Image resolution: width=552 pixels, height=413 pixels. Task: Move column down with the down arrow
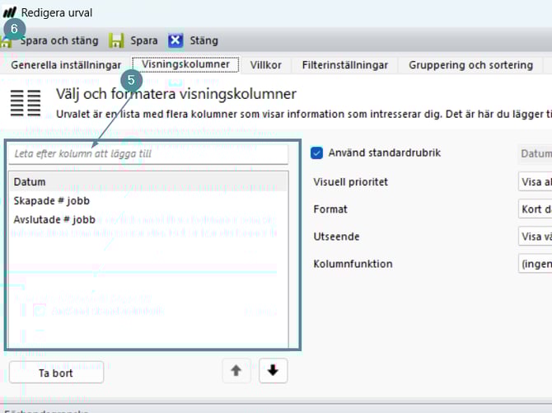coord(273,371)
